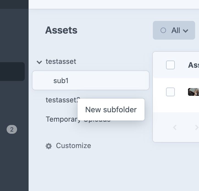Open the All status filter dropdown arrow
The image size is (199, 191).
coord(186,31)
